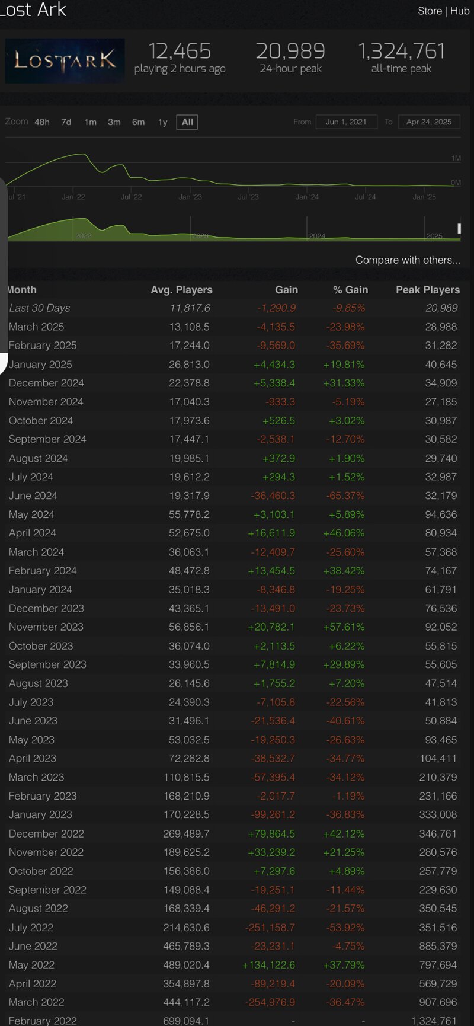
Task: Click the Avg. Players column header
Action: 181,290
